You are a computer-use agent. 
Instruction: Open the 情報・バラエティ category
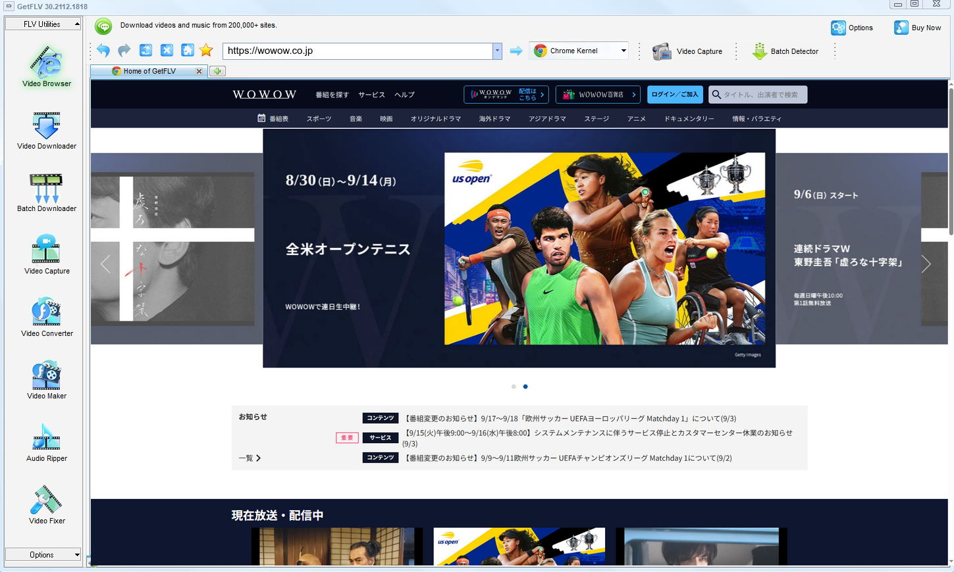point(756,119)
